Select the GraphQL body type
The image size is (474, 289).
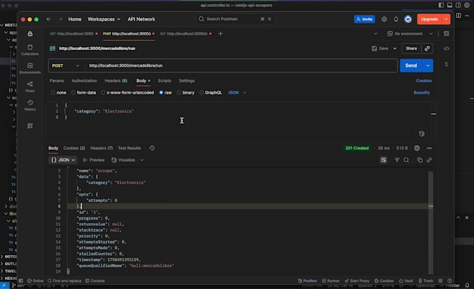pyautogui.click(x=211, y=92)
